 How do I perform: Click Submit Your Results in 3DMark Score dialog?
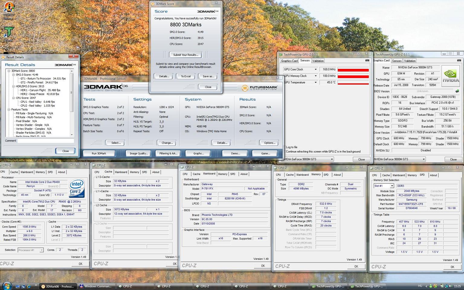pyautogui.click(x=185, y=55)
